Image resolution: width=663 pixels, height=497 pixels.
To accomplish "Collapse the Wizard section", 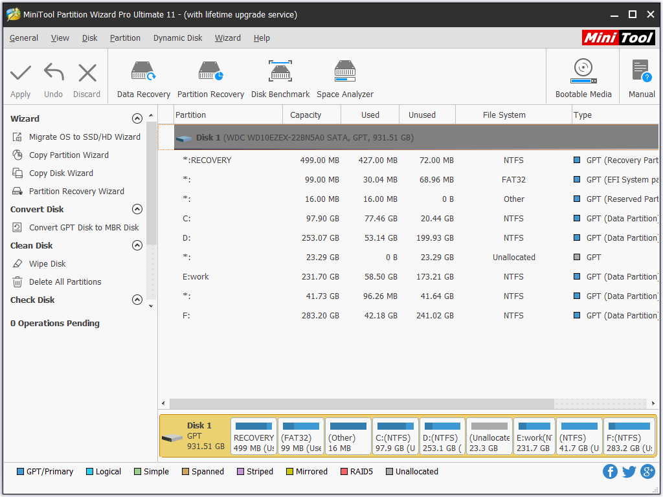I will [x=137, y=119].
